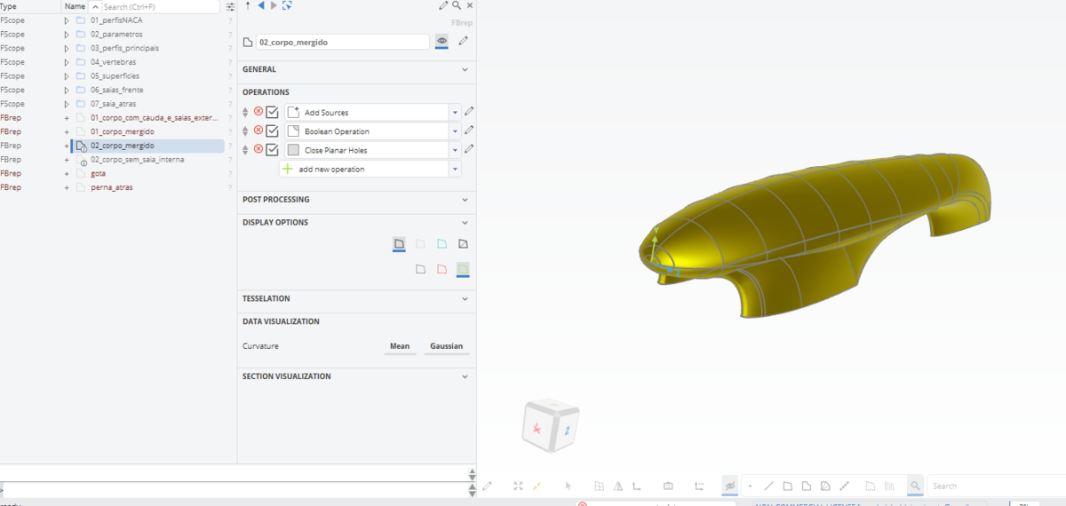Click the Mean curvature button
The height and width of the screenshot is (506, 1066).
coord(400,346)
